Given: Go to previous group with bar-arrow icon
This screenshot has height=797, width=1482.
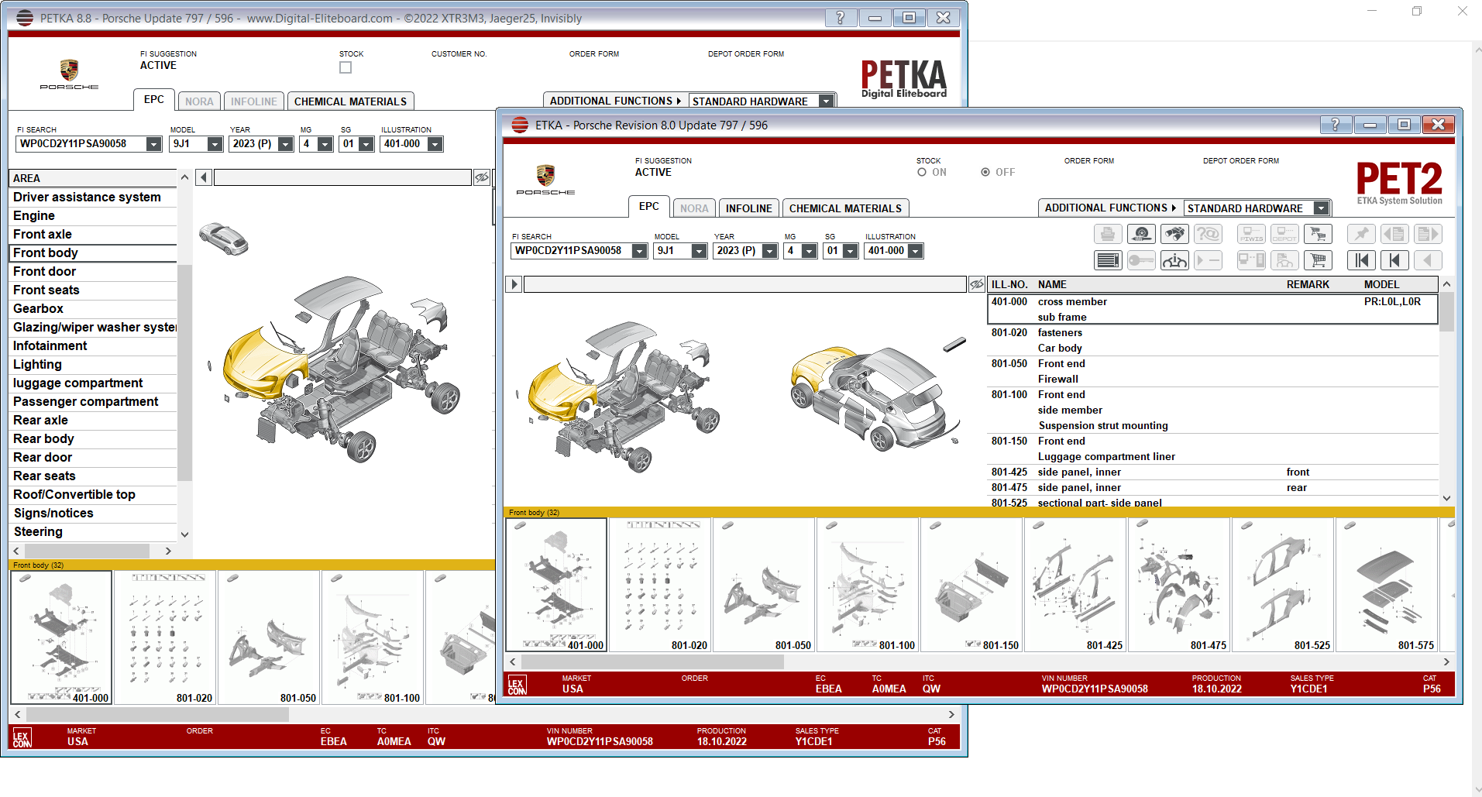Looking at the screenshot, I should tap(1394, 260).
